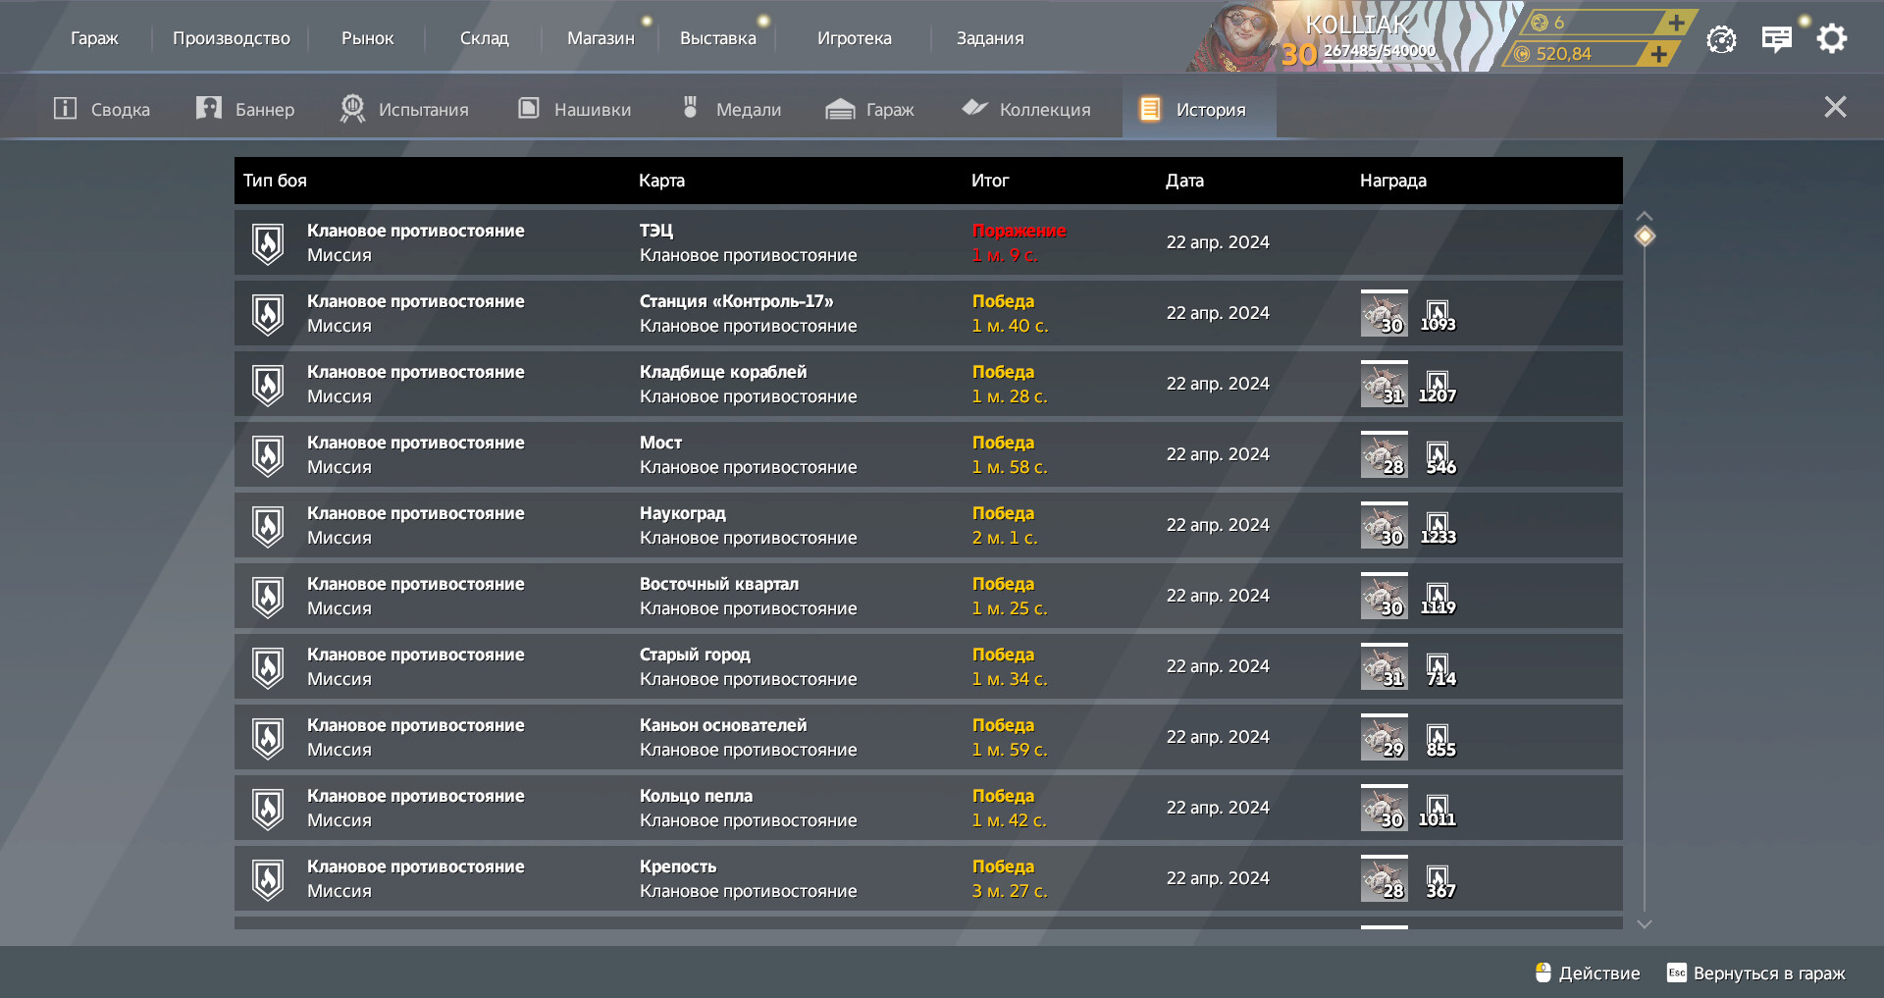Open the chat messages icon
1884x998 pixels.
click(1777, 39)
